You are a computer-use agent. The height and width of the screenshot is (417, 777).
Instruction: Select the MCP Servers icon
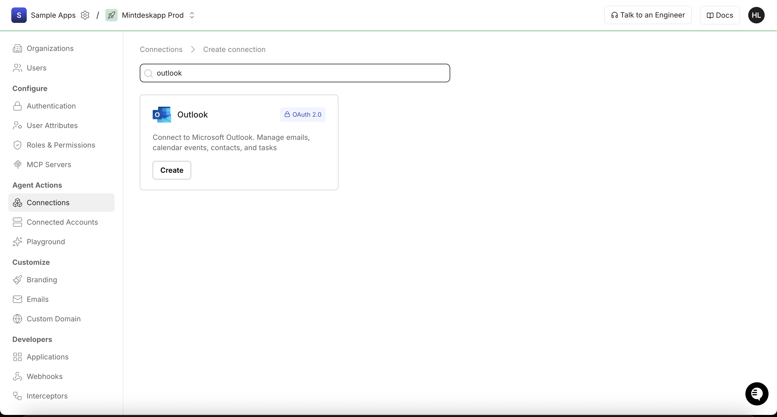tap(17, 165)
